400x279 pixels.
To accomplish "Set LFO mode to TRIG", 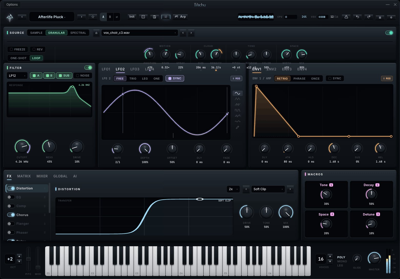I will click(133, 79).
